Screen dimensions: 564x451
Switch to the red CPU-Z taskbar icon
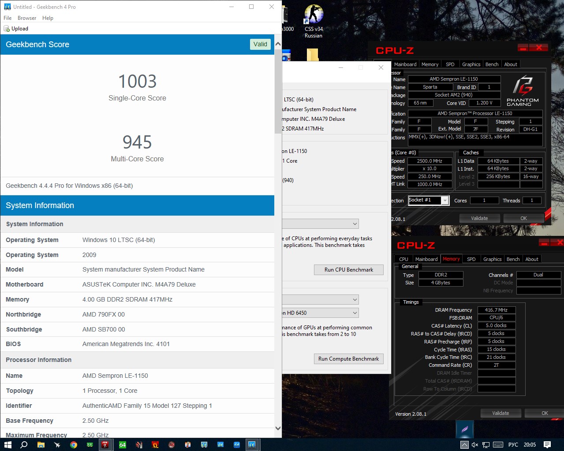[105, 444]
